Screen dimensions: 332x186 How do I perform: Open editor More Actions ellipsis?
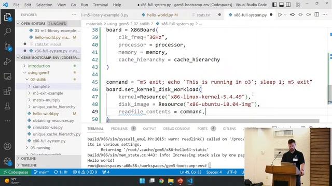[325, 15]
